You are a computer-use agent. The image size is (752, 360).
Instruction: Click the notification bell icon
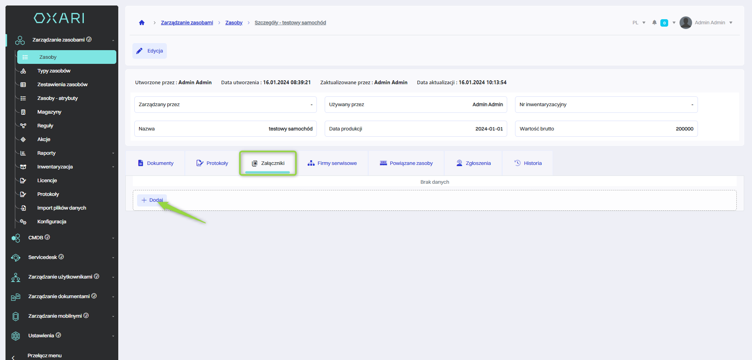(x=654, y=23)
